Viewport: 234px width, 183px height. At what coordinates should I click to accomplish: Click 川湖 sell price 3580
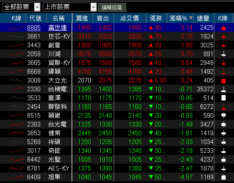click(x=105, y=54)
